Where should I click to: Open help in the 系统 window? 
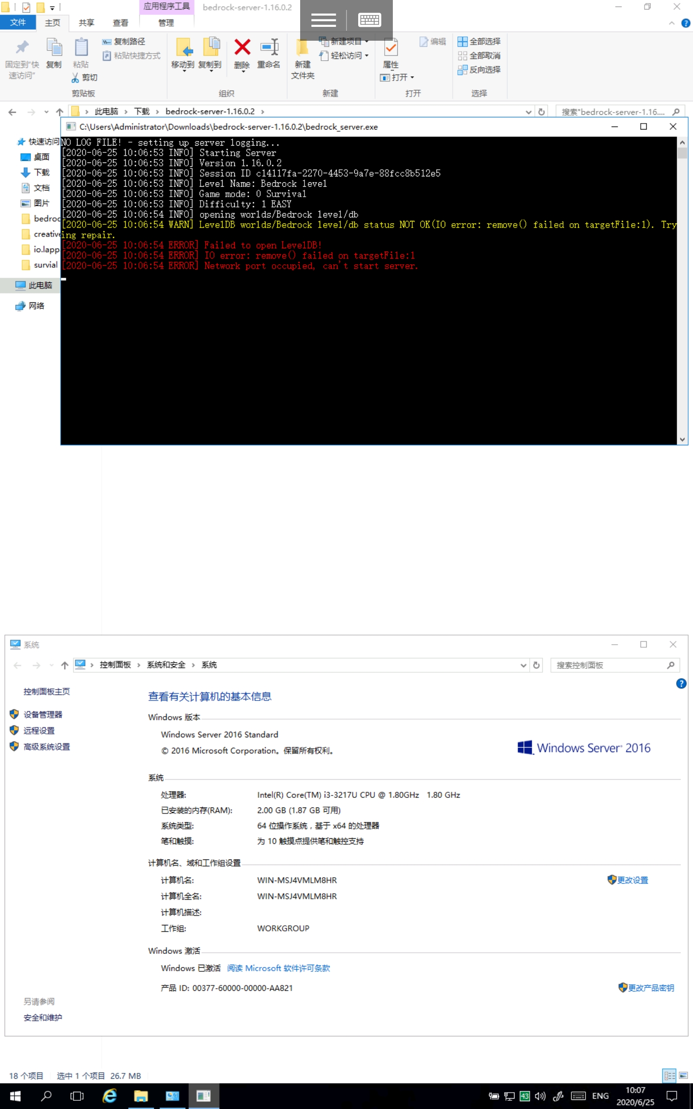[681, 684]
